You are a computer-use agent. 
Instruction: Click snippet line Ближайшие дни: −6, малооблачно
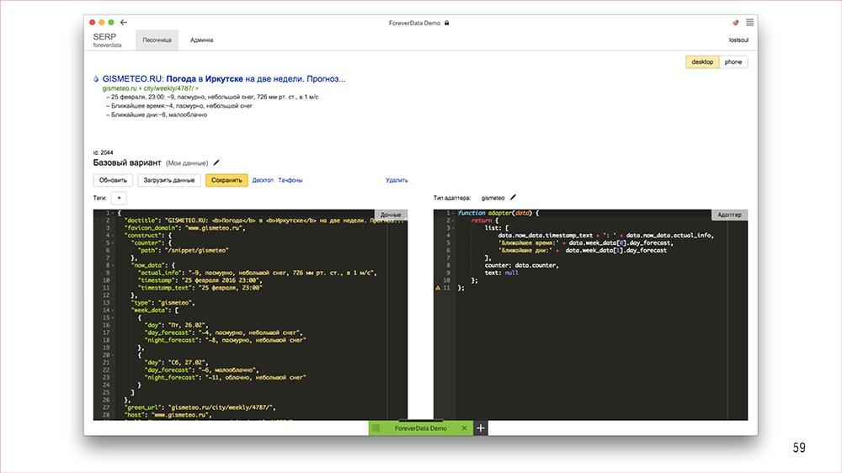pyautogui.click(x=157, y=115)
